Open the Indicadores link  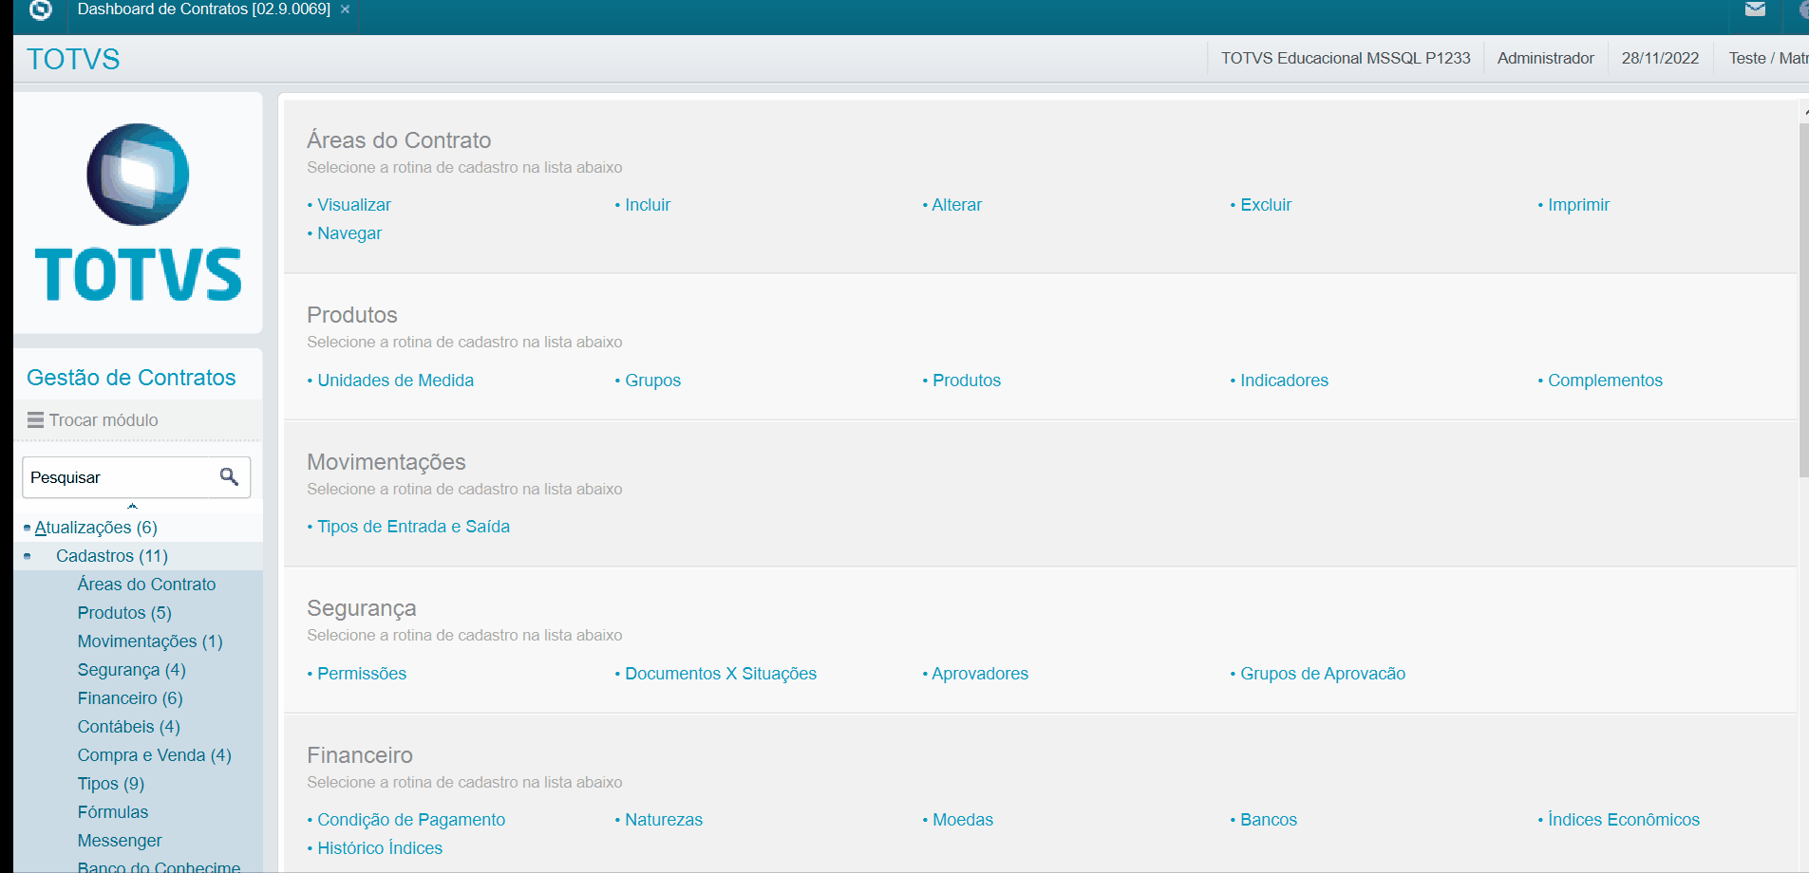[1284, 381]
